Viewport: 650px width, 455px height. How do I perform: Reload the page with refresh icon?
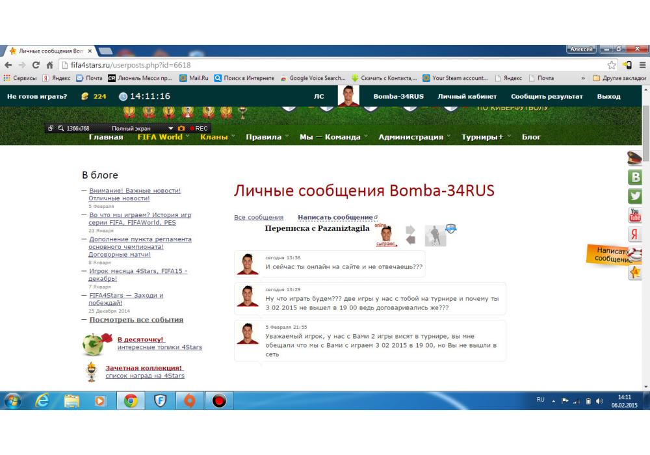click(36, 65)
